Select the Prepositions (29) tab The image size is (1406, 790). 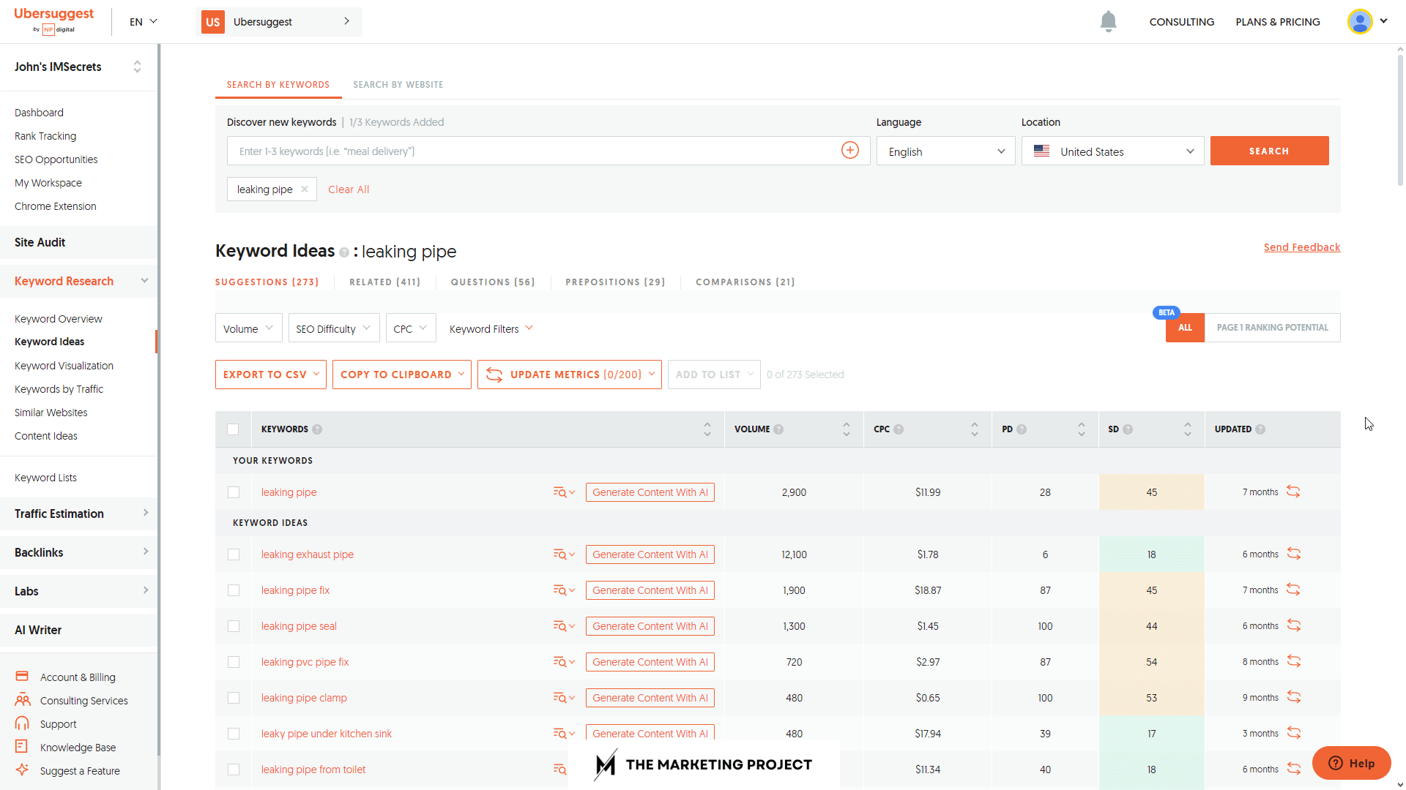[x=615, y=282]
